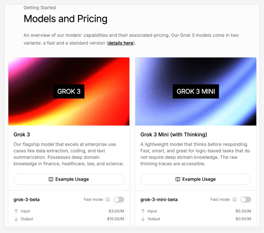Click the Output down-arrow icon under grok-3-mini-beta
The image size is (264, 233).
pos(143,219)
